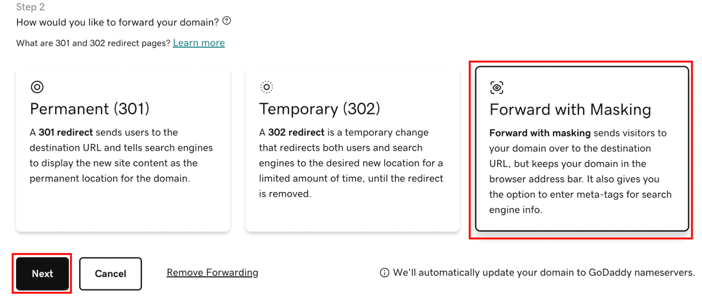702x300 pixels.
Task: Click the temporary redirect description paragraph
Action: pyautogui.click(x=351, y=163)
